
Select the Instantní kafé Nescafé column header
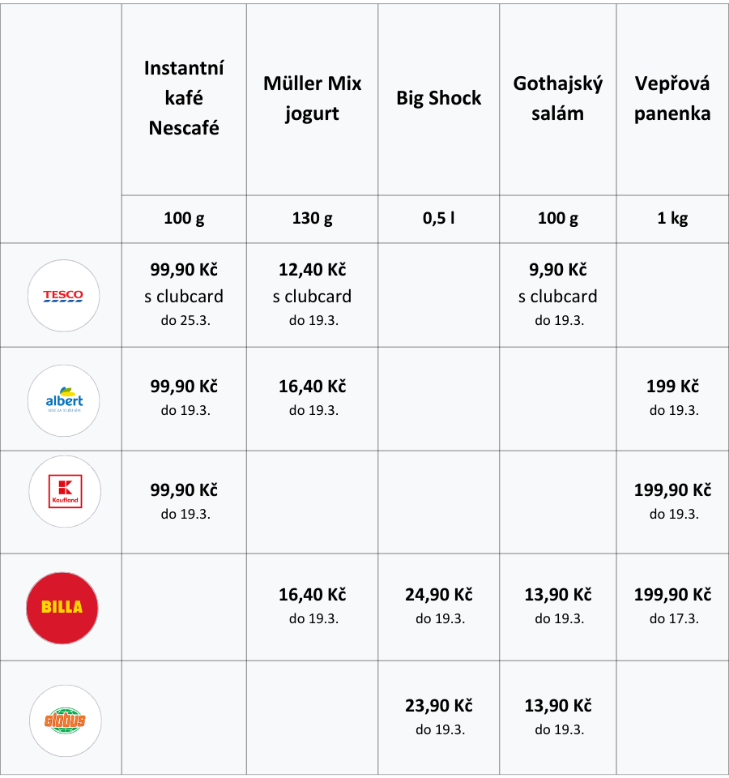[x=184, y=98]
